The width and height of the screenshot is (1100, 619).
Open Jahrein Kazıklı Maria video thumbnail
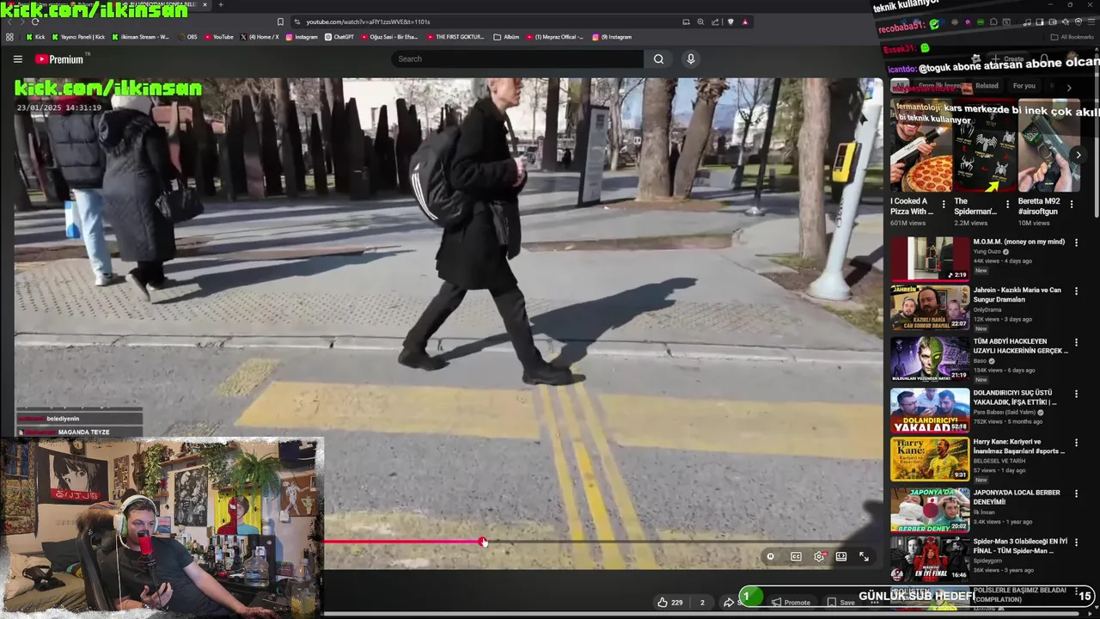[930, 307]
